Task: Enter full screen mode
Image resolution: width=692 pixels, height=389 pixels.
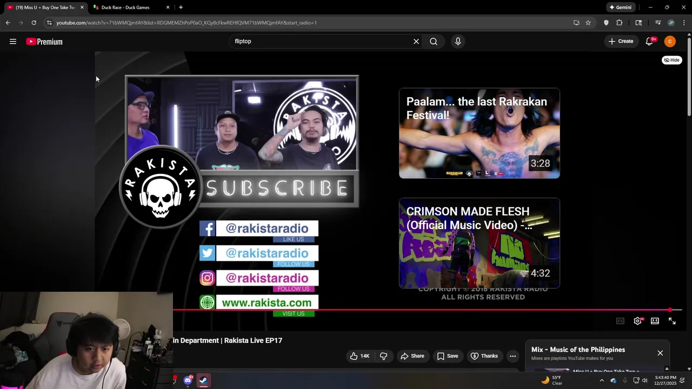Action: pos(672,321)
